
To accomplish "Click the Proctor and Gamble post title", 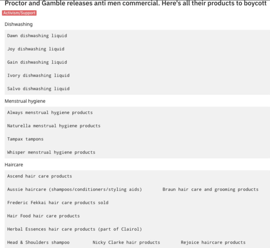I will 135,4.
